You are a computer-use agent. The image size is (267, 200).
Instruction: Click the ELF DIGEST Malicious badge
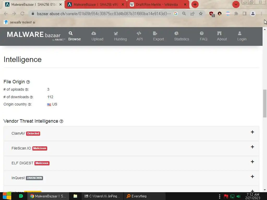pyautogui.click(x=42, y=163)
